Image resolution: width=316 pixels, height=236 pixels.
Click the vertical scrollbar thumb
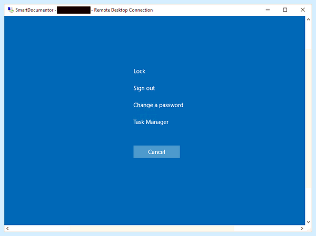click(x=308, y=118)
